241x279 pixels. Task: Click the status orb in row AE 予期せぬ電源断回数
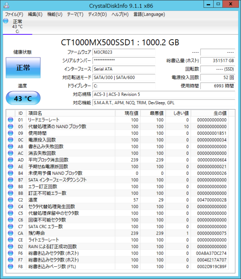pos(10,166)
